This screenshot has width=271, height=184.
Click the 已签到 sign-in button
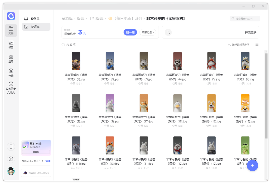tap(36, 152)
